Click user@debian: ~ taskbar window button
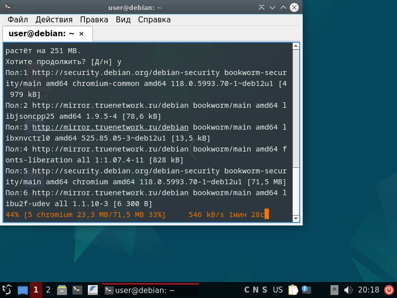397x298 pixels. (x=150, y=290)
